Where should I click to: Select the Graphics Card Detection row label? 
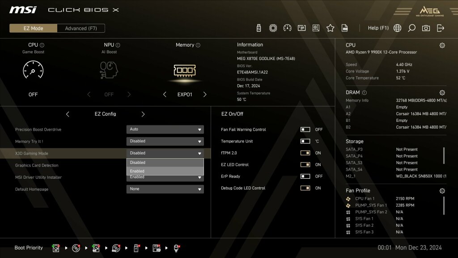[37, 165]
